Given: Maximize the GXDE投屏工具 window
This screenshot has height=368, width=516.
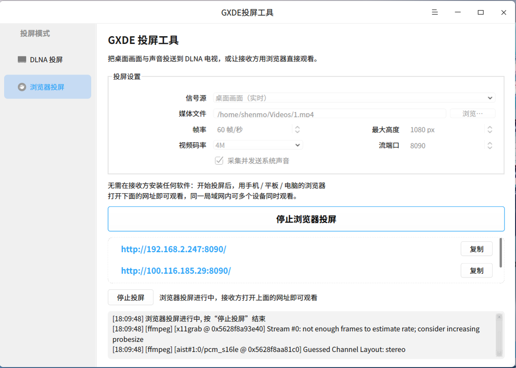Looking at the screenshot, I should (481, 12).
